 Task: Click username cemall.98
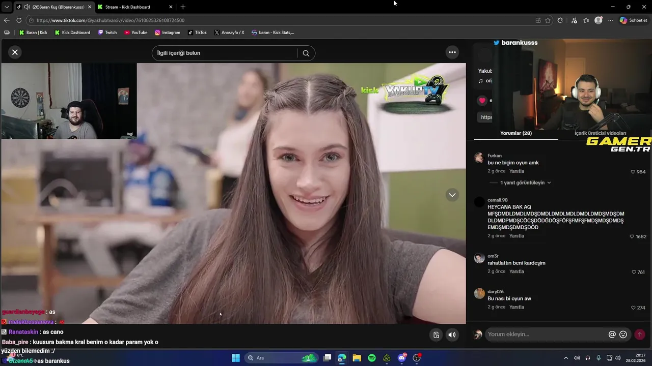[497, 200]
